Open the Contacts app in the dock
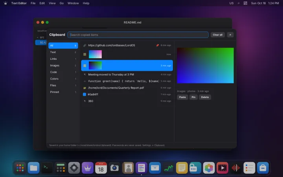 tap(128, 168)
